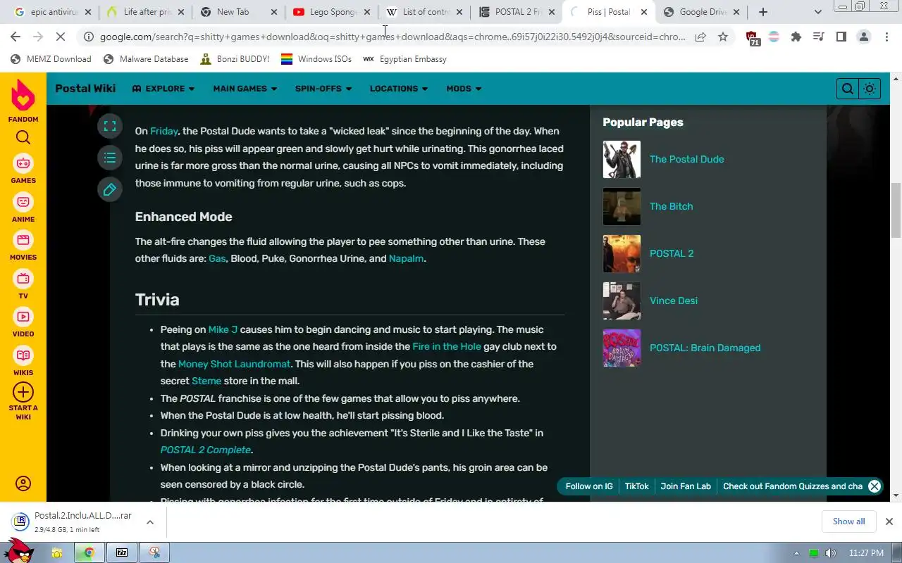This screenshot has height=563, width=902.
Task: Open the Egyptian Embassy bookmark
Action: pyautogui.click(x=404, y=59)
